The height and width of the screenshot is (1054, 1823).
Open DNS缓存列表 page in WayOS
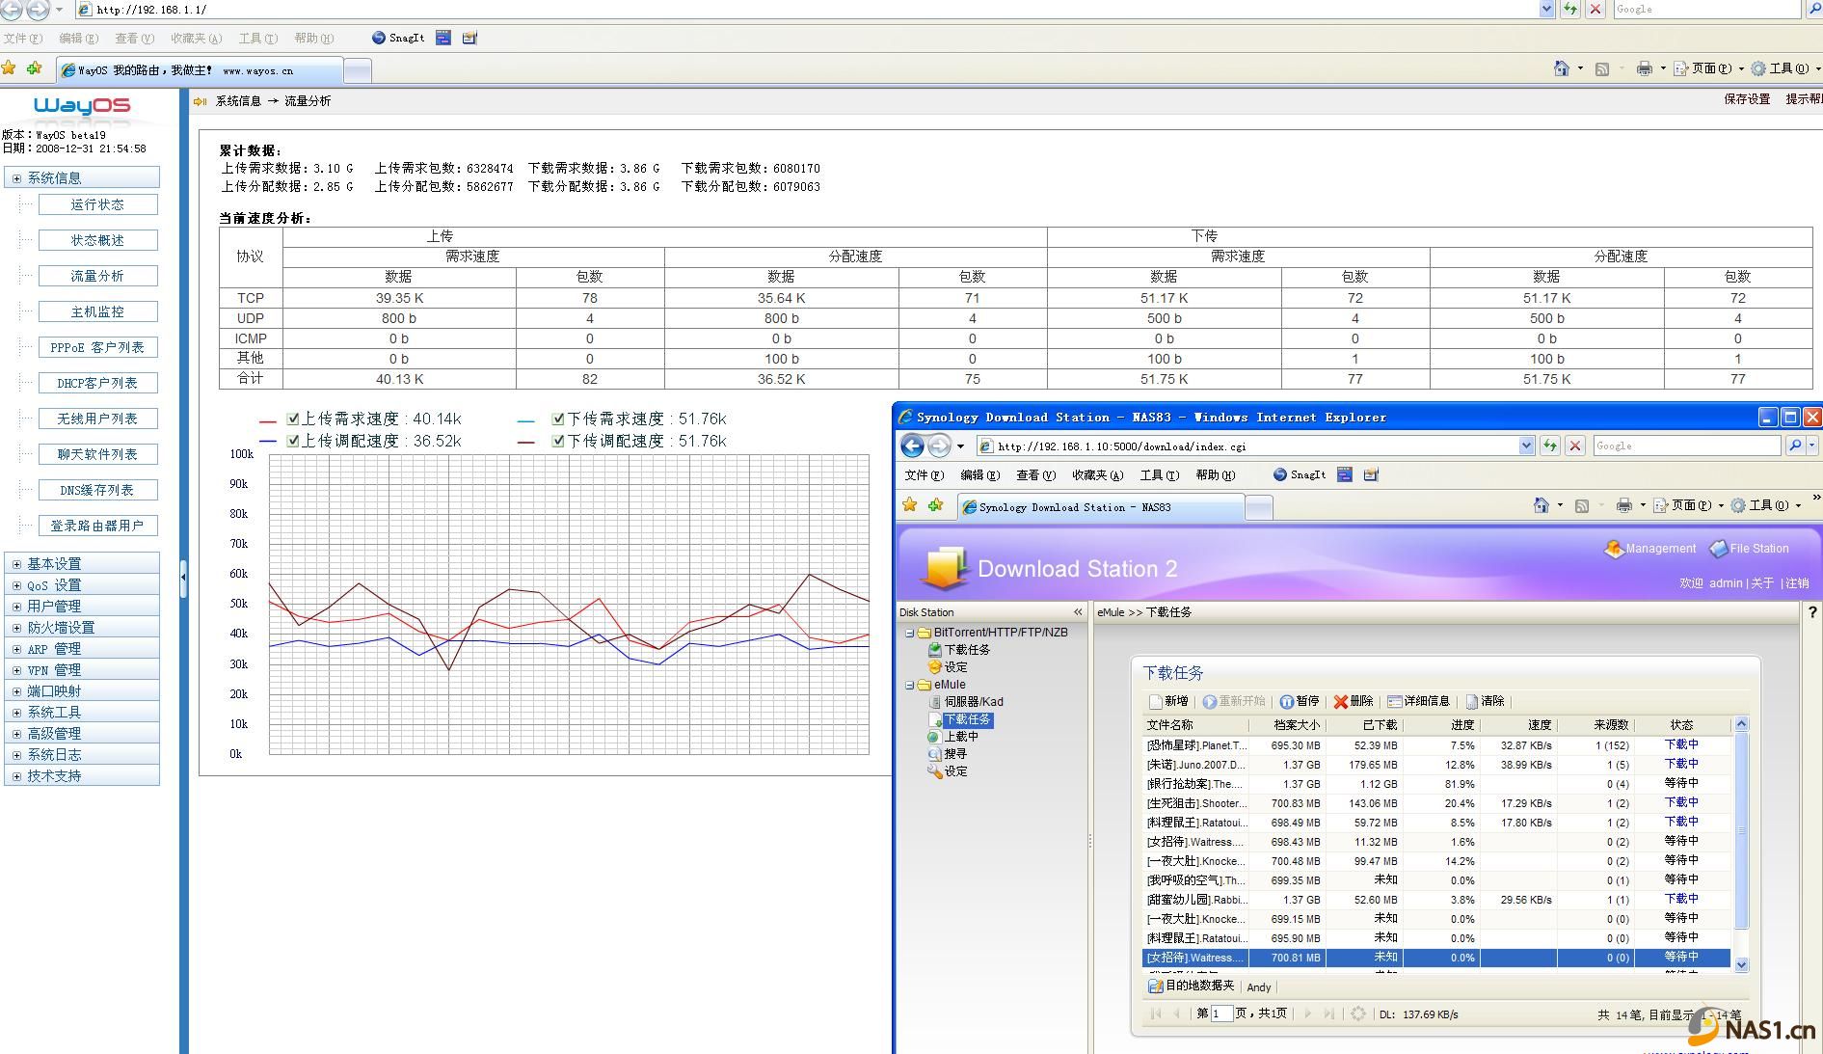97,490
